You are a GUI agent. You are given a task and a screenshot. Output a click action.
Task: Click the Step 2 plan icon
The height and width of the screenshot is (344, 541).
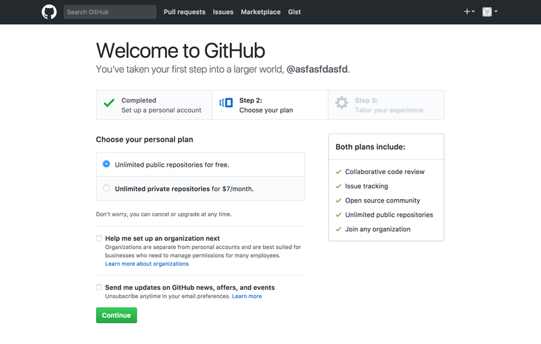click(226, 103)
